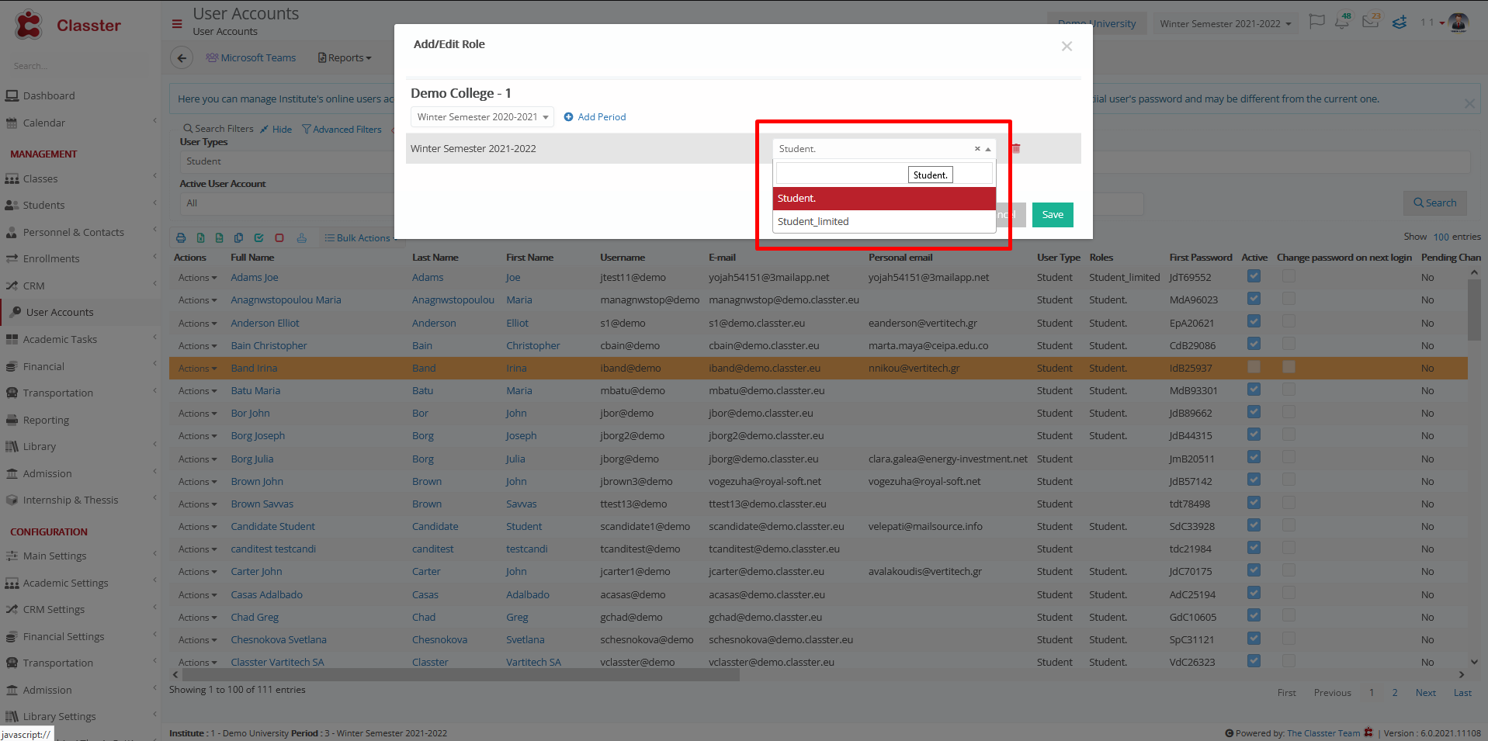The width and height of the screenshot is (1488, 741).
Task: Toggle Active checkbox for Carter John
Action: coord(1254,570)
